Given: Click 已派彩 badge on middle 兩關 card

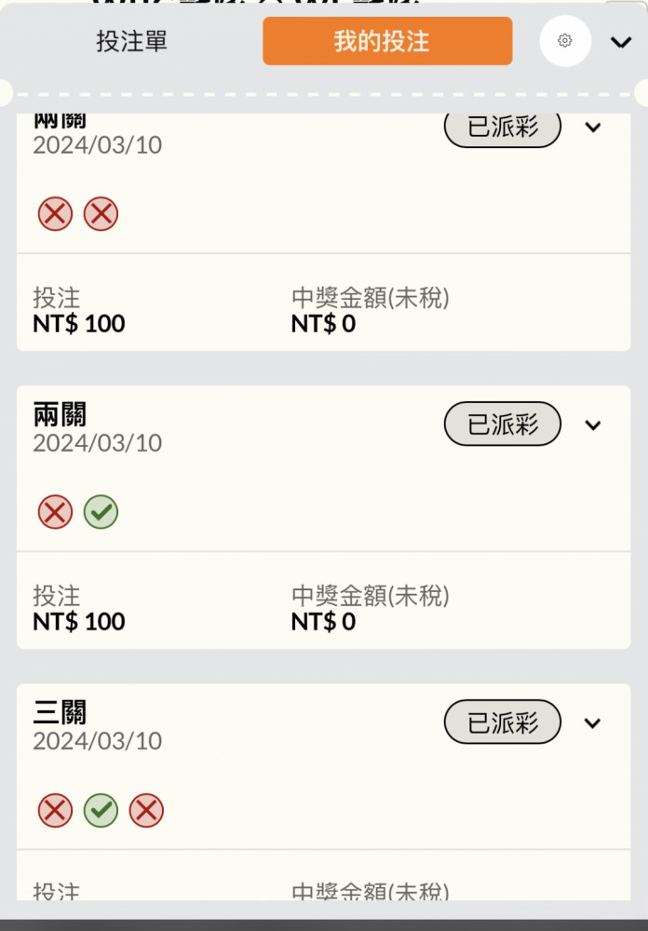Looking at the screenshot, I should [503, 424].
